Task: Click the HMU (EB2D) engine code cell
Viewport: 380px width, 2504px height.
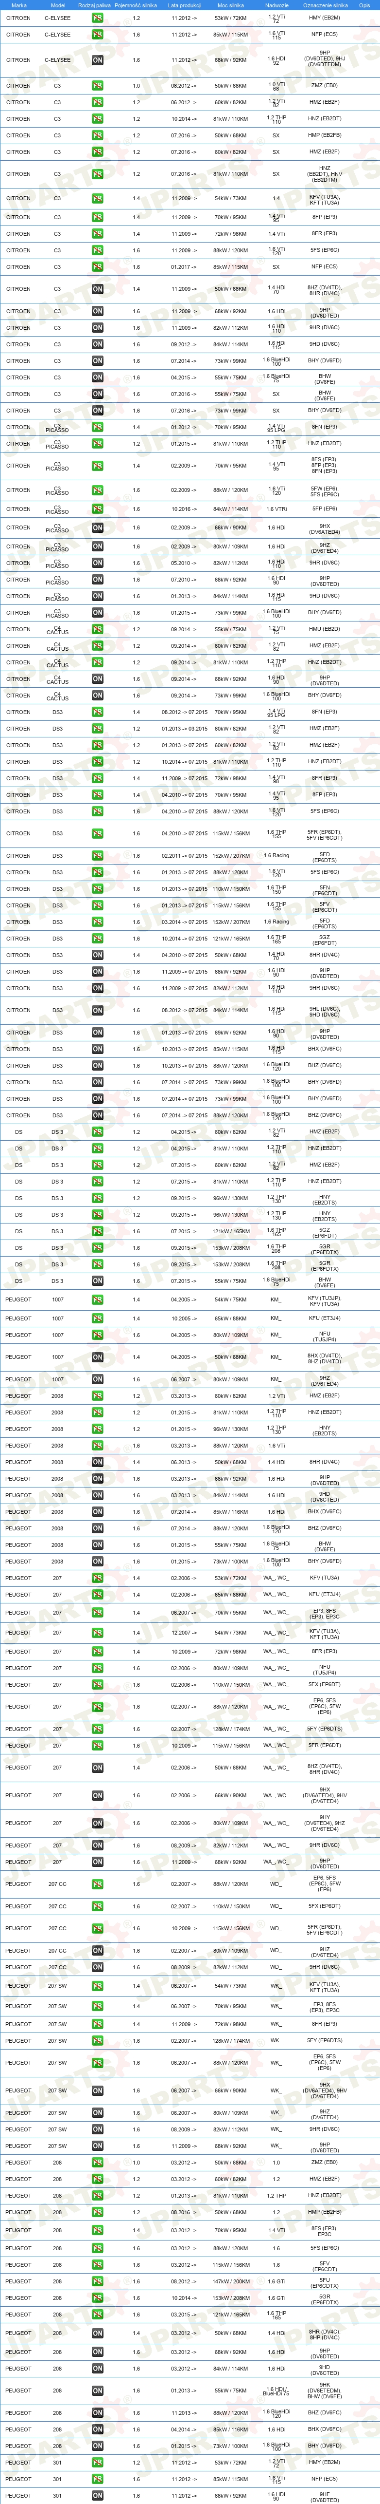Action: tap(325, 630)
